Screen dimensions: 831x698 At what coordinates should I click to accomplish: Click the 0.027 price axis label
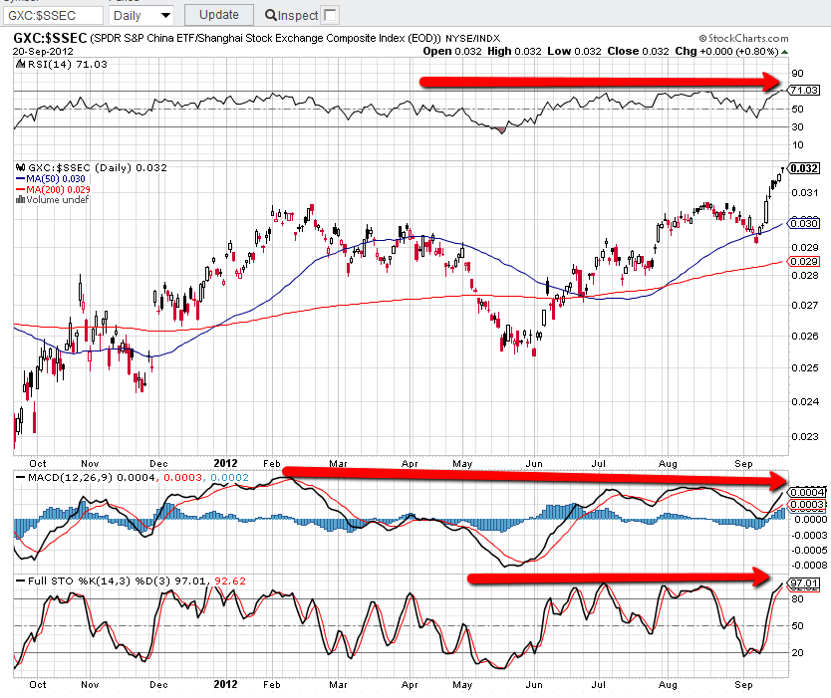pyautogui.click(x=805, y=305)
